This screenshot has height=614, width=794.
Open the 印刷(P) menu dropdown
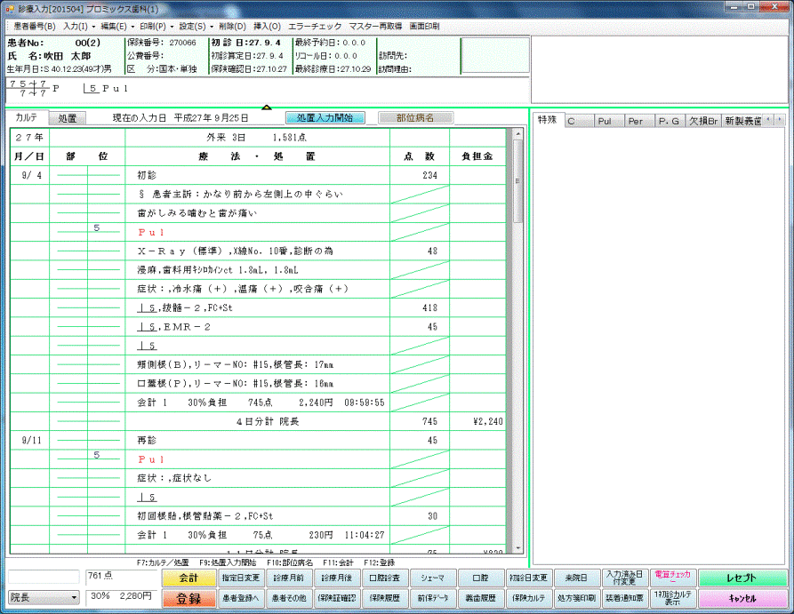click(x=156, y=27)
